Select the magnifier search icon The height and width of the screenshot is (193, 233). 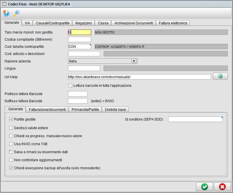tap(16, 13)
